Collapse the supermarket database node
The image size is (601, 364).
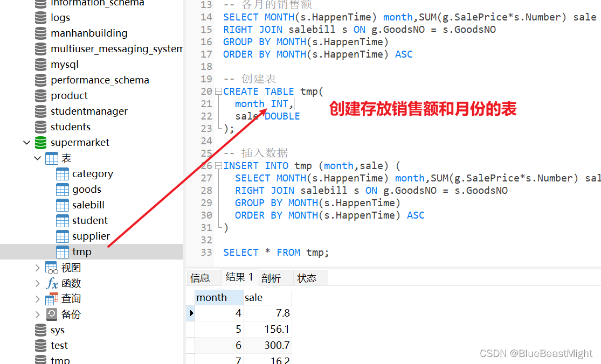(26, 143)
